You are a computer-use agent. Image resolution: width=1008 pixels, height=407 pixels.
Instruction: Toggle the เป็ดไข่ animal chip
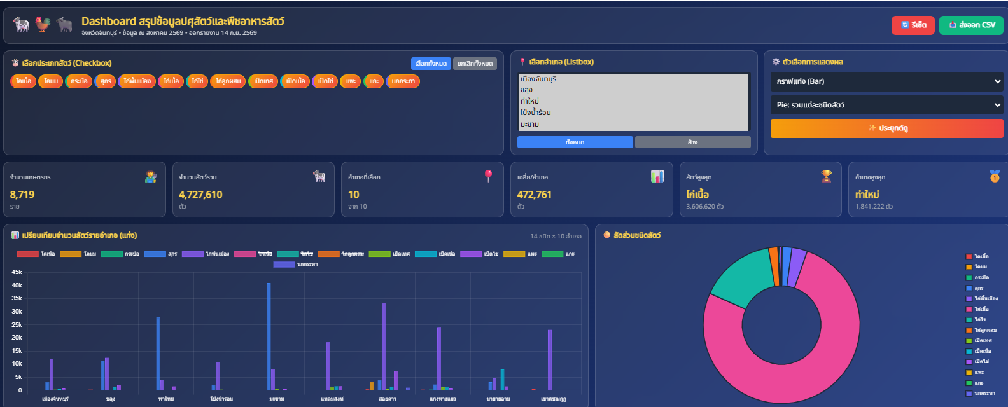[325, 81]
